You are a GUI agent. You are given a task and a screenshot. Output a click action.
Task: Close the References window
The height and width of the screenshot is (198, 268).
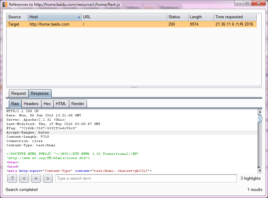pyautogui.click(x=259, y=3)
